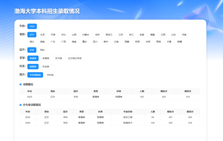This screenshot has height=141, width=223.
Task: Select 物理类 subject category
Action: (x=33, y=66)
